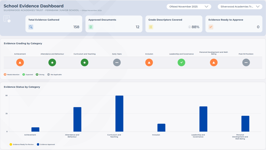The width and height of the screenshot is (266, 150).
Task: Click the Approved Documents value 12
Action: click(138, 27)
